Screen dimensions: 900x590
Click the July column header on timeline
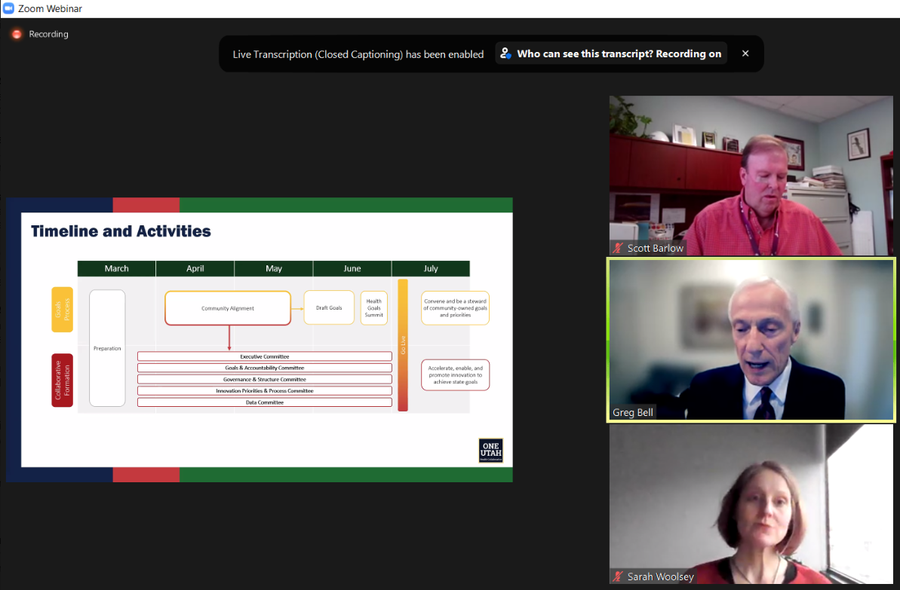click(431, 269)
